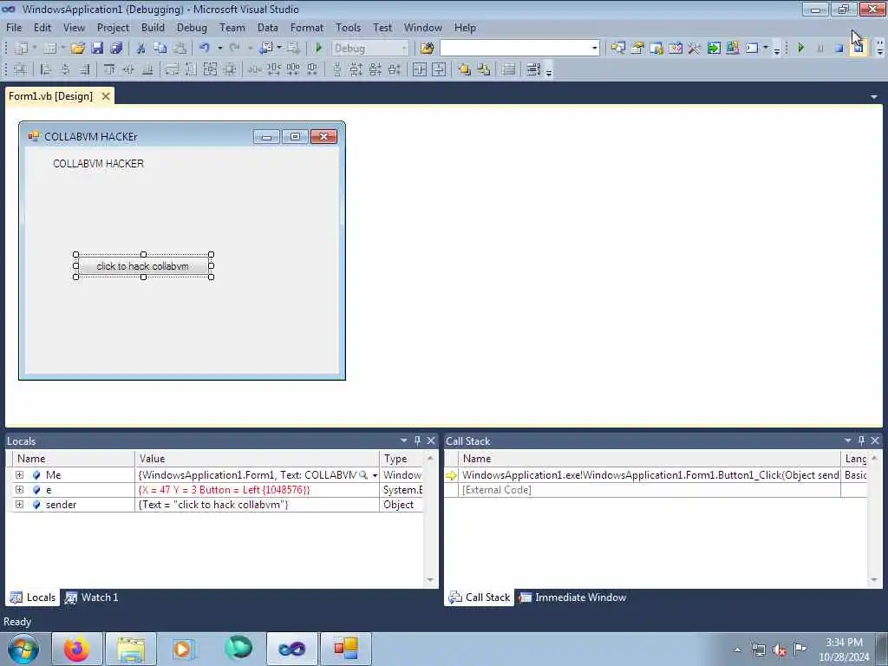Save All files with stacked disks icon

[x=116, y=49]
